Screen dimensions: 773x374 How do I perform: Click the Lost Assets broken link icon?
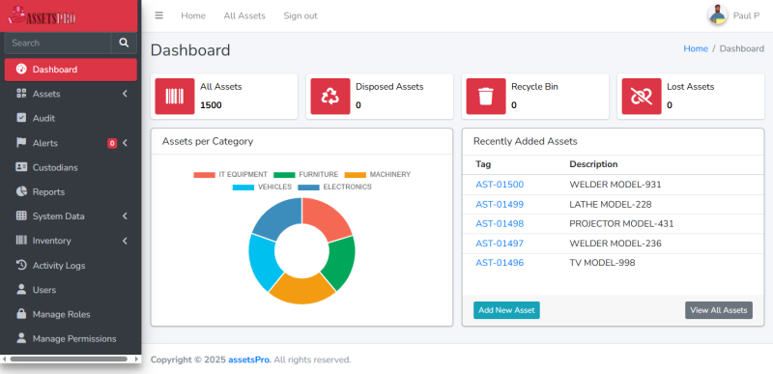642,96
